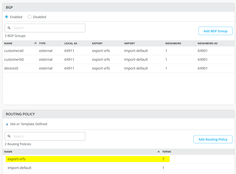Select the Disabled BGP radio button
The height and width of the screenshot is (174, 236).
[30, 17]
